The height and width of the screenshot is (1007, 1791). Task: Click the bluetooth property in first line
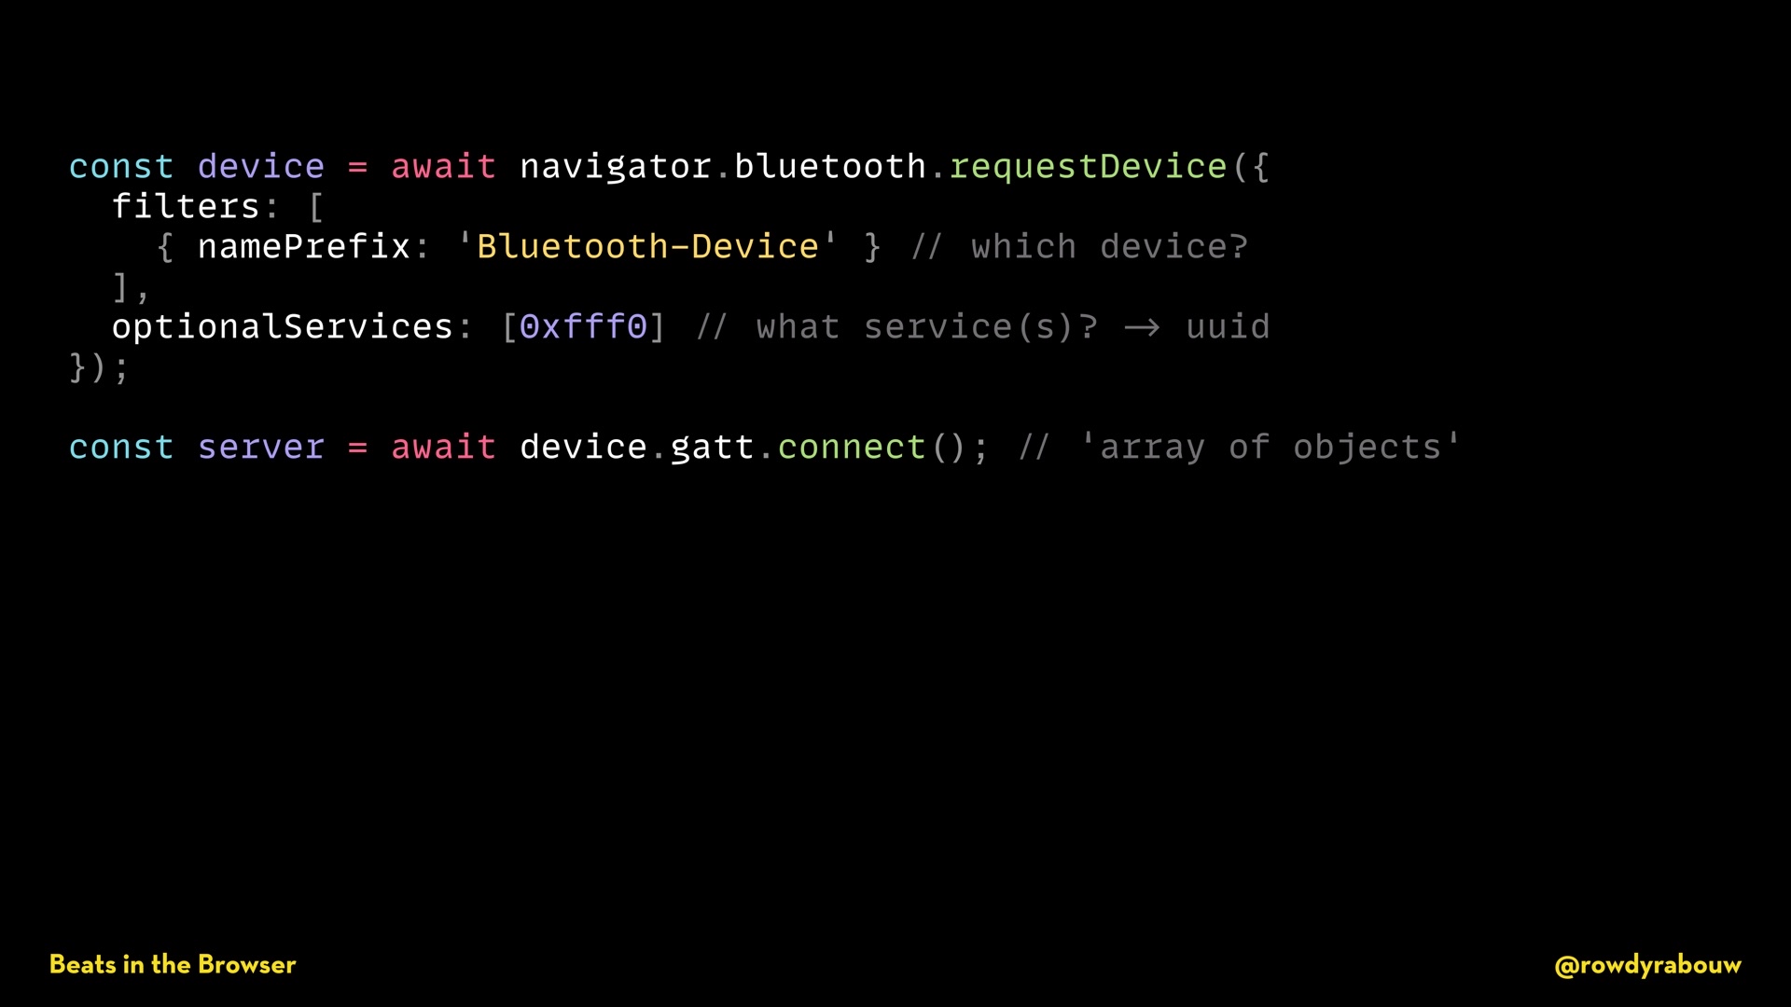(x=830, y=167)
